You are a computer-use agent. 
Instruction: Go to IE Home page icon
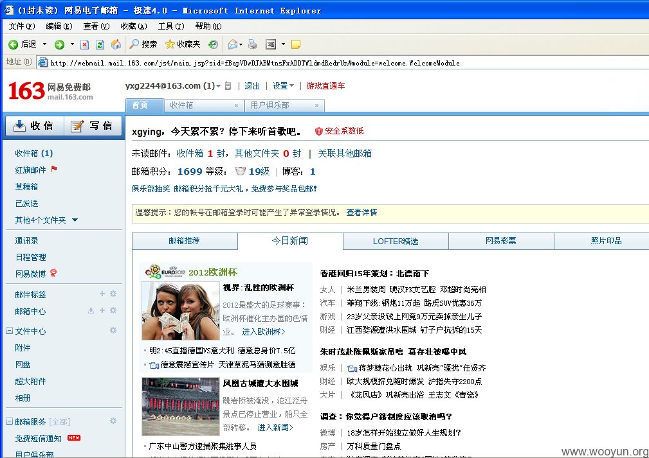pos(116,44)
